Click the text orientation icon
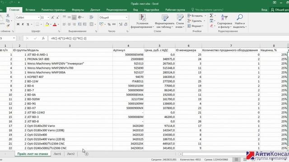The image size is (289, 162). [80, 18]
